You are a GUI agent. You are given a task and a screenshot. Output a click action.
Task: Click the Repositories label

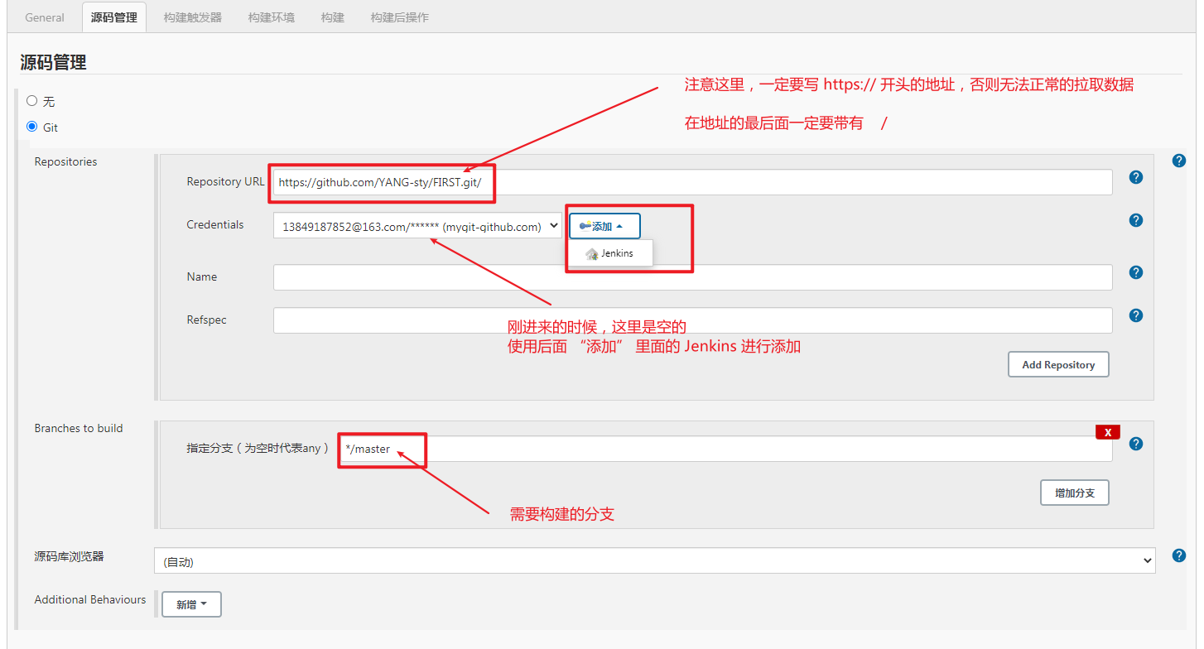(x=65, y=161)
